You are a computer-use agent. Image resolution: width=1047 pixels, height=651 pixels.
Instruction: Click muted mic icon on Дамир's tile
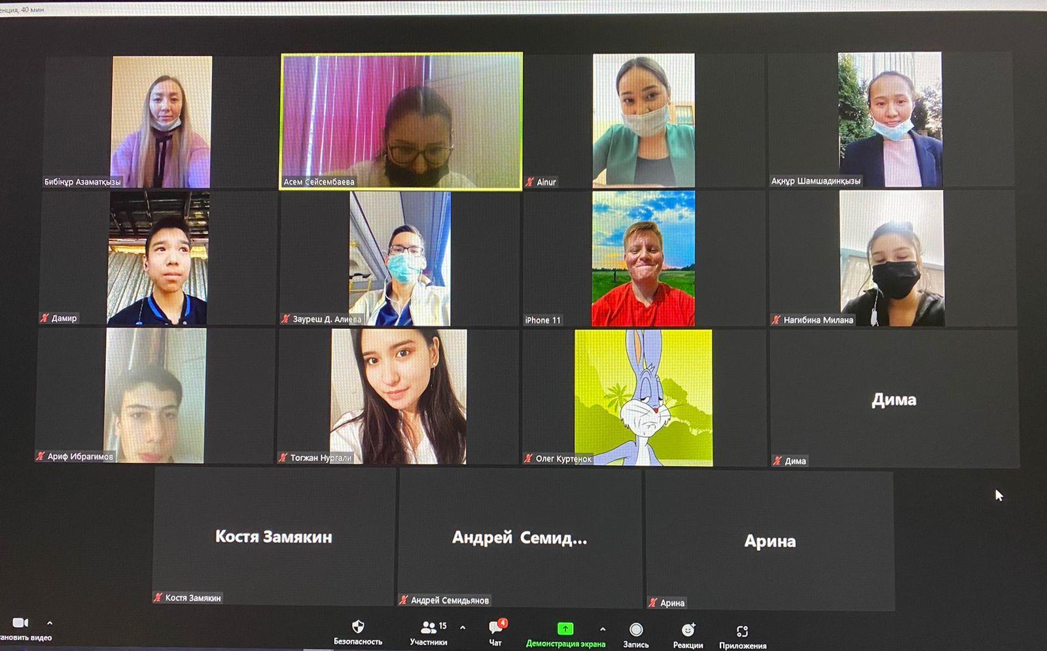pos(44,318)
